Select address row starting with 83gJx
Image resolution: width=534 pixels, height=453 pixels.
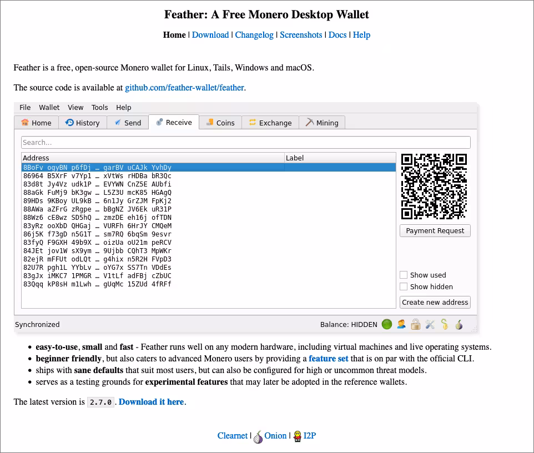[x=208, y=276]
